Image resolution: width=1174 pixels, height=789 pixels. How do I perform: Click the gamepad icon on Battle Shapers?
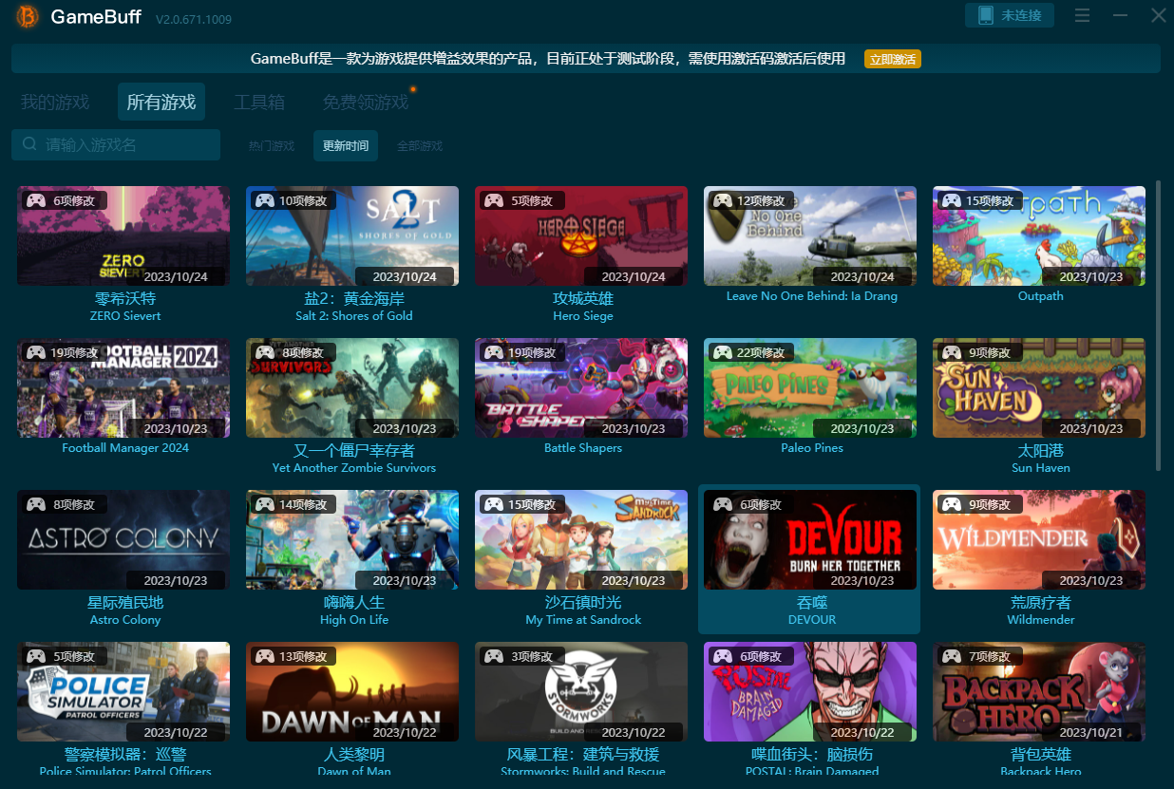tap(494, 352)
